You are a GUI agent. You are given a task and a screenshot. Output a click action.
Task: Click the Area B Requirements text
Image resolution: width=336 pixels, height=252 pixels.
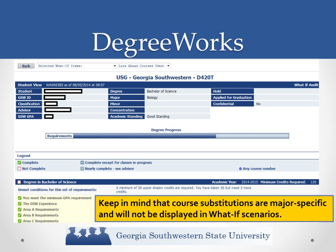(x=41, y=215)
